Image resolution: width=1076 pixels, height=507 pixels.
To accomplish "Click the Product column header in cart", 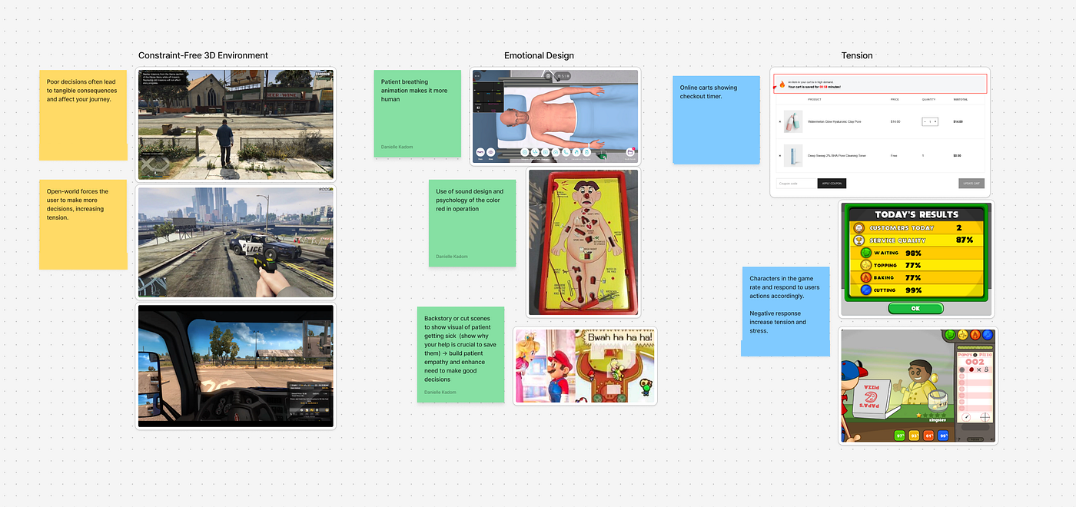I will [815, 100].
